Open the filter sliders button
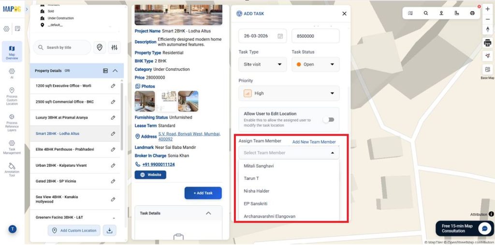Viewport: 495px width, 245px height. pyautogui.click(x=114, y=47)
